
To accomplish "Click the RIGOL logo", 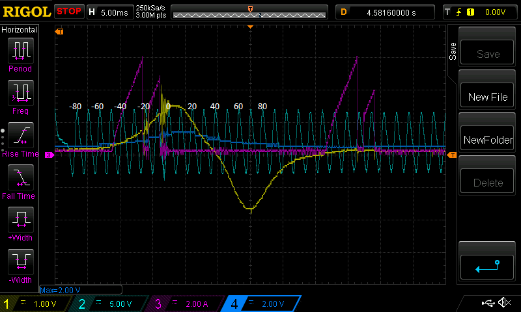I will [x=27, y=12].
